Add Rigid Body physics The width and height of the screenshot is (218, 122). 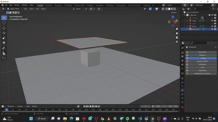tap(201, 70)
